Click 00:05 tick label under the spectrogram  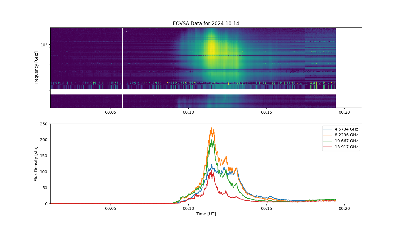110,112
